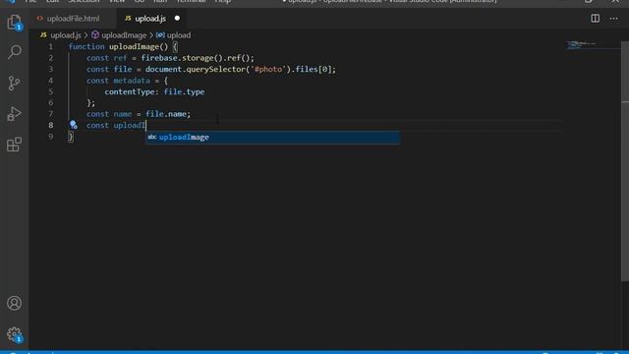Screen dimensions: 629x354
Task: Click the 'firebase' text on line 2
Action: (159, 58)
